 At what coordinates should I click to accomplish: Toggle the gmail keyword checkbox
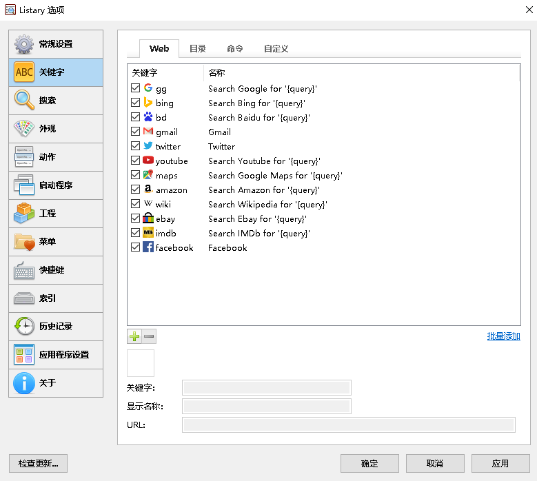click(135, 132)
